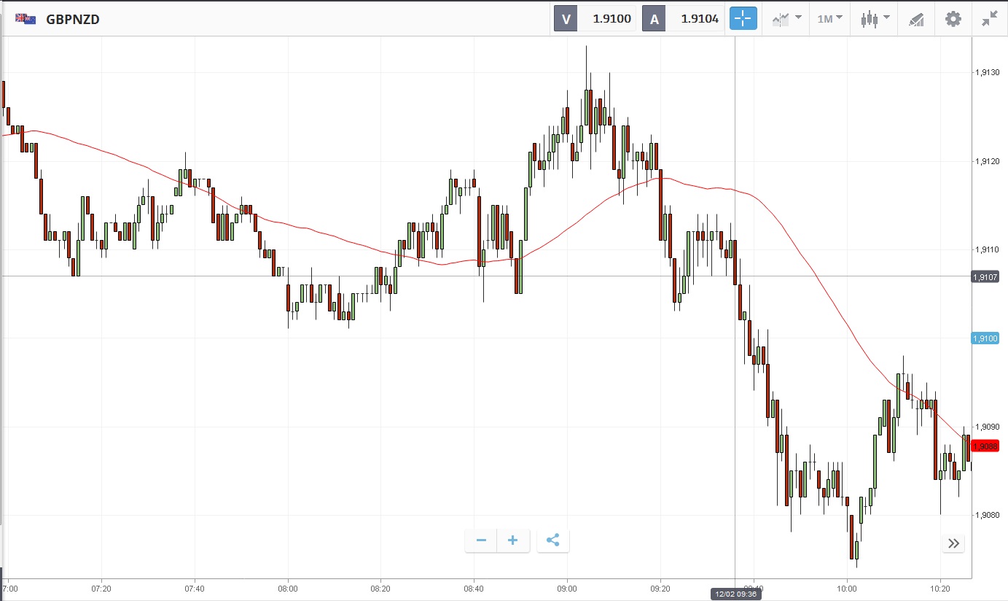Click the A buy button at 1.9104
1008x601 pixels.
click(x=683, y=19)
